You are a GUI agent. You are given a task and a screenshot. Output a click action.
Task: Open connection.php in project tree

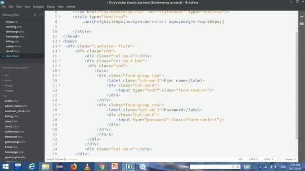point(15,132)
